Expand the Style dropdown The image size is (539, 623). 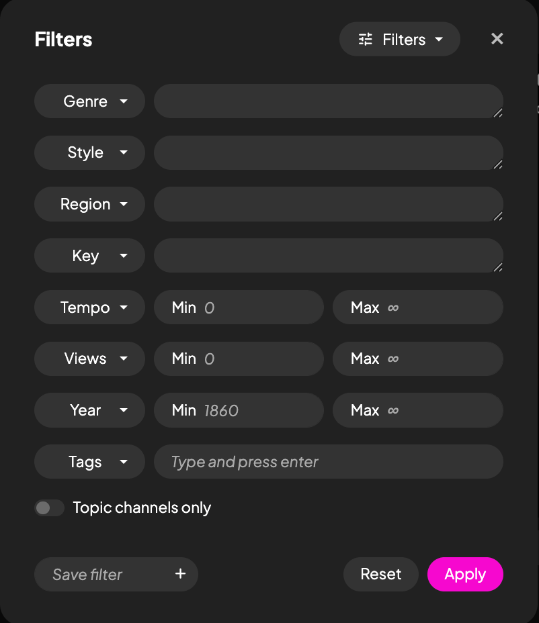tap(89, 153)
